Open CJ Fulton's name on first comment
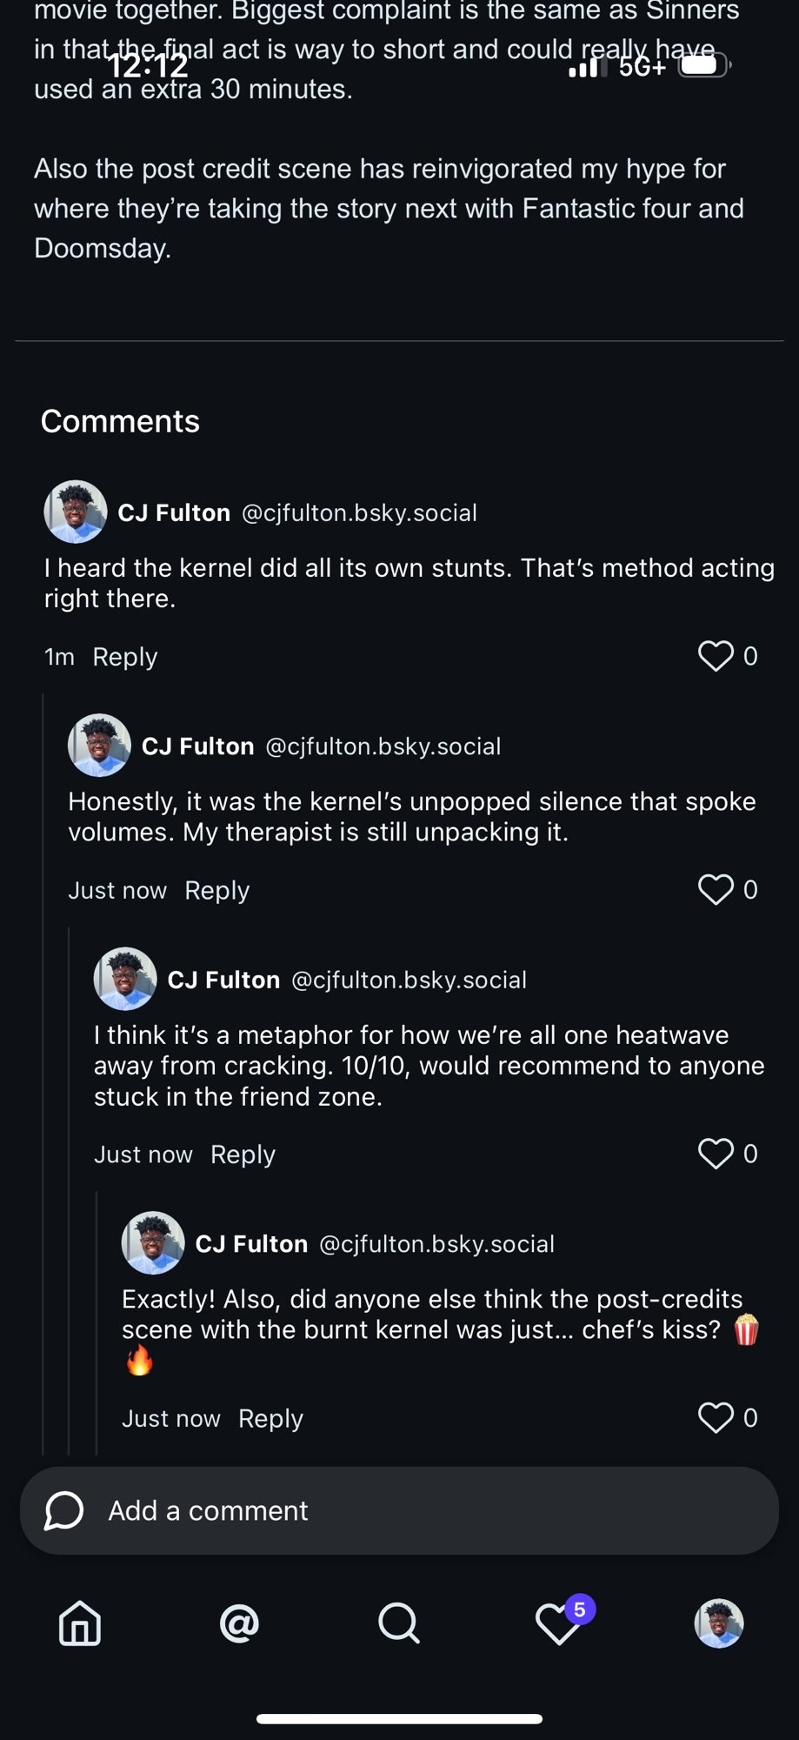Viewport: 799px width, 1740px height. (174, 512)
